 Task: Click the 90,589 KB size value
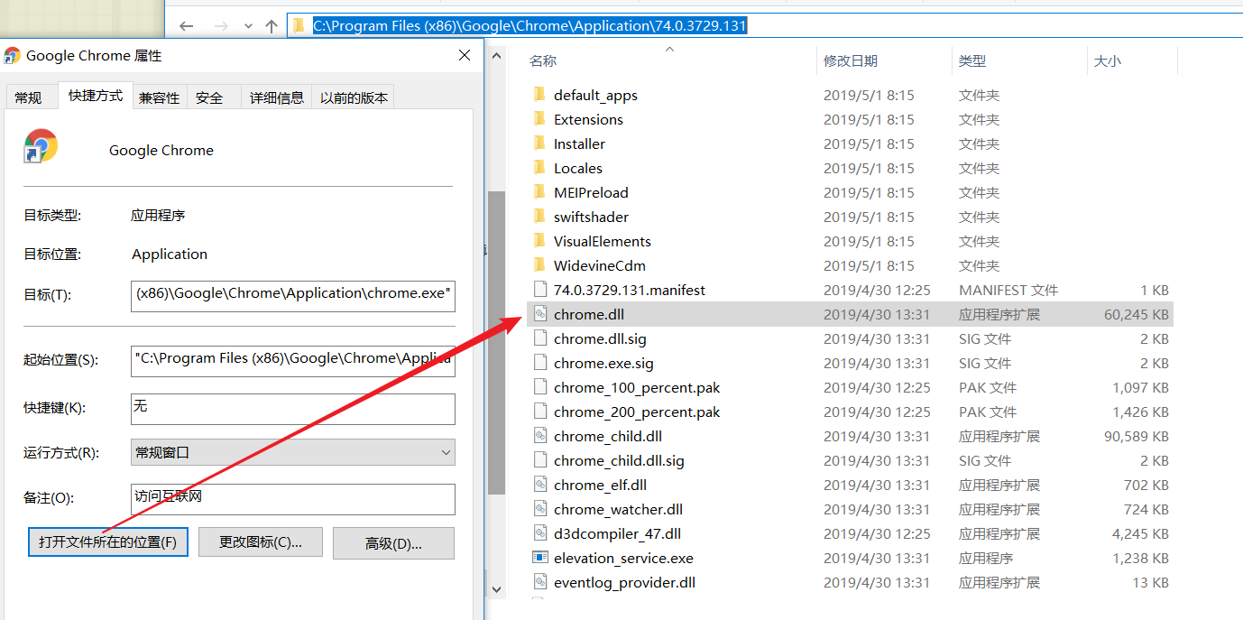[x=1137, y=436]
